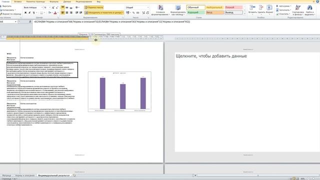Center text horizontally
The height and width of the screenshot is (180, 320).
point(67,12)
